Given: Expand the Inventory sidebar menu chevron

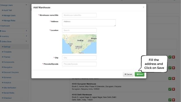Looking at the screenshot, I should point(26,36).
